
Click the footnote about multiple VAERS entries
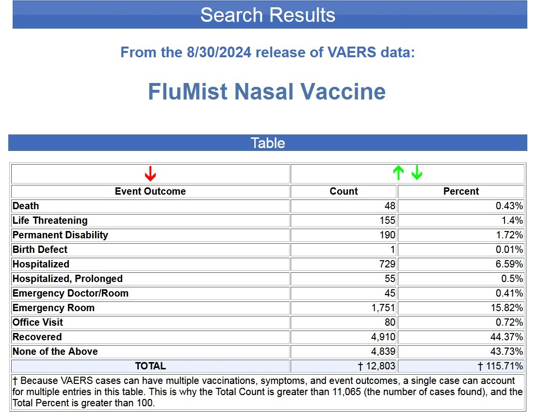pyautogui.click(x=268, y=392)
